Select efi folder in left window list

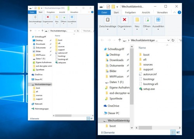tap(58, 43)
